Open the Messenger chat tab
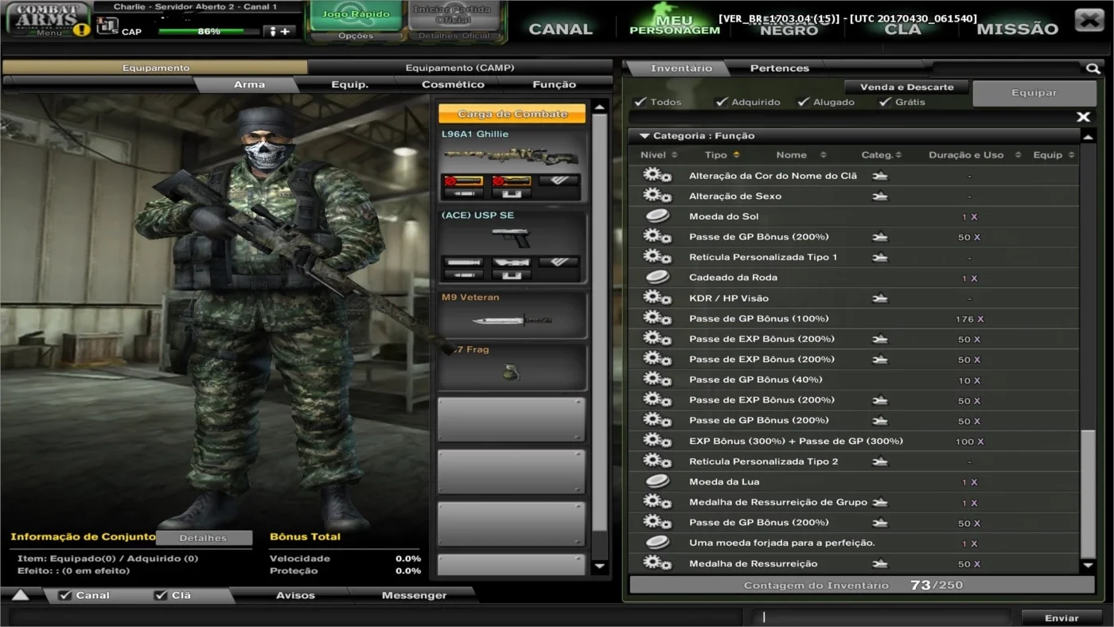Screen dimensions: 1114x627 point(414,595)
